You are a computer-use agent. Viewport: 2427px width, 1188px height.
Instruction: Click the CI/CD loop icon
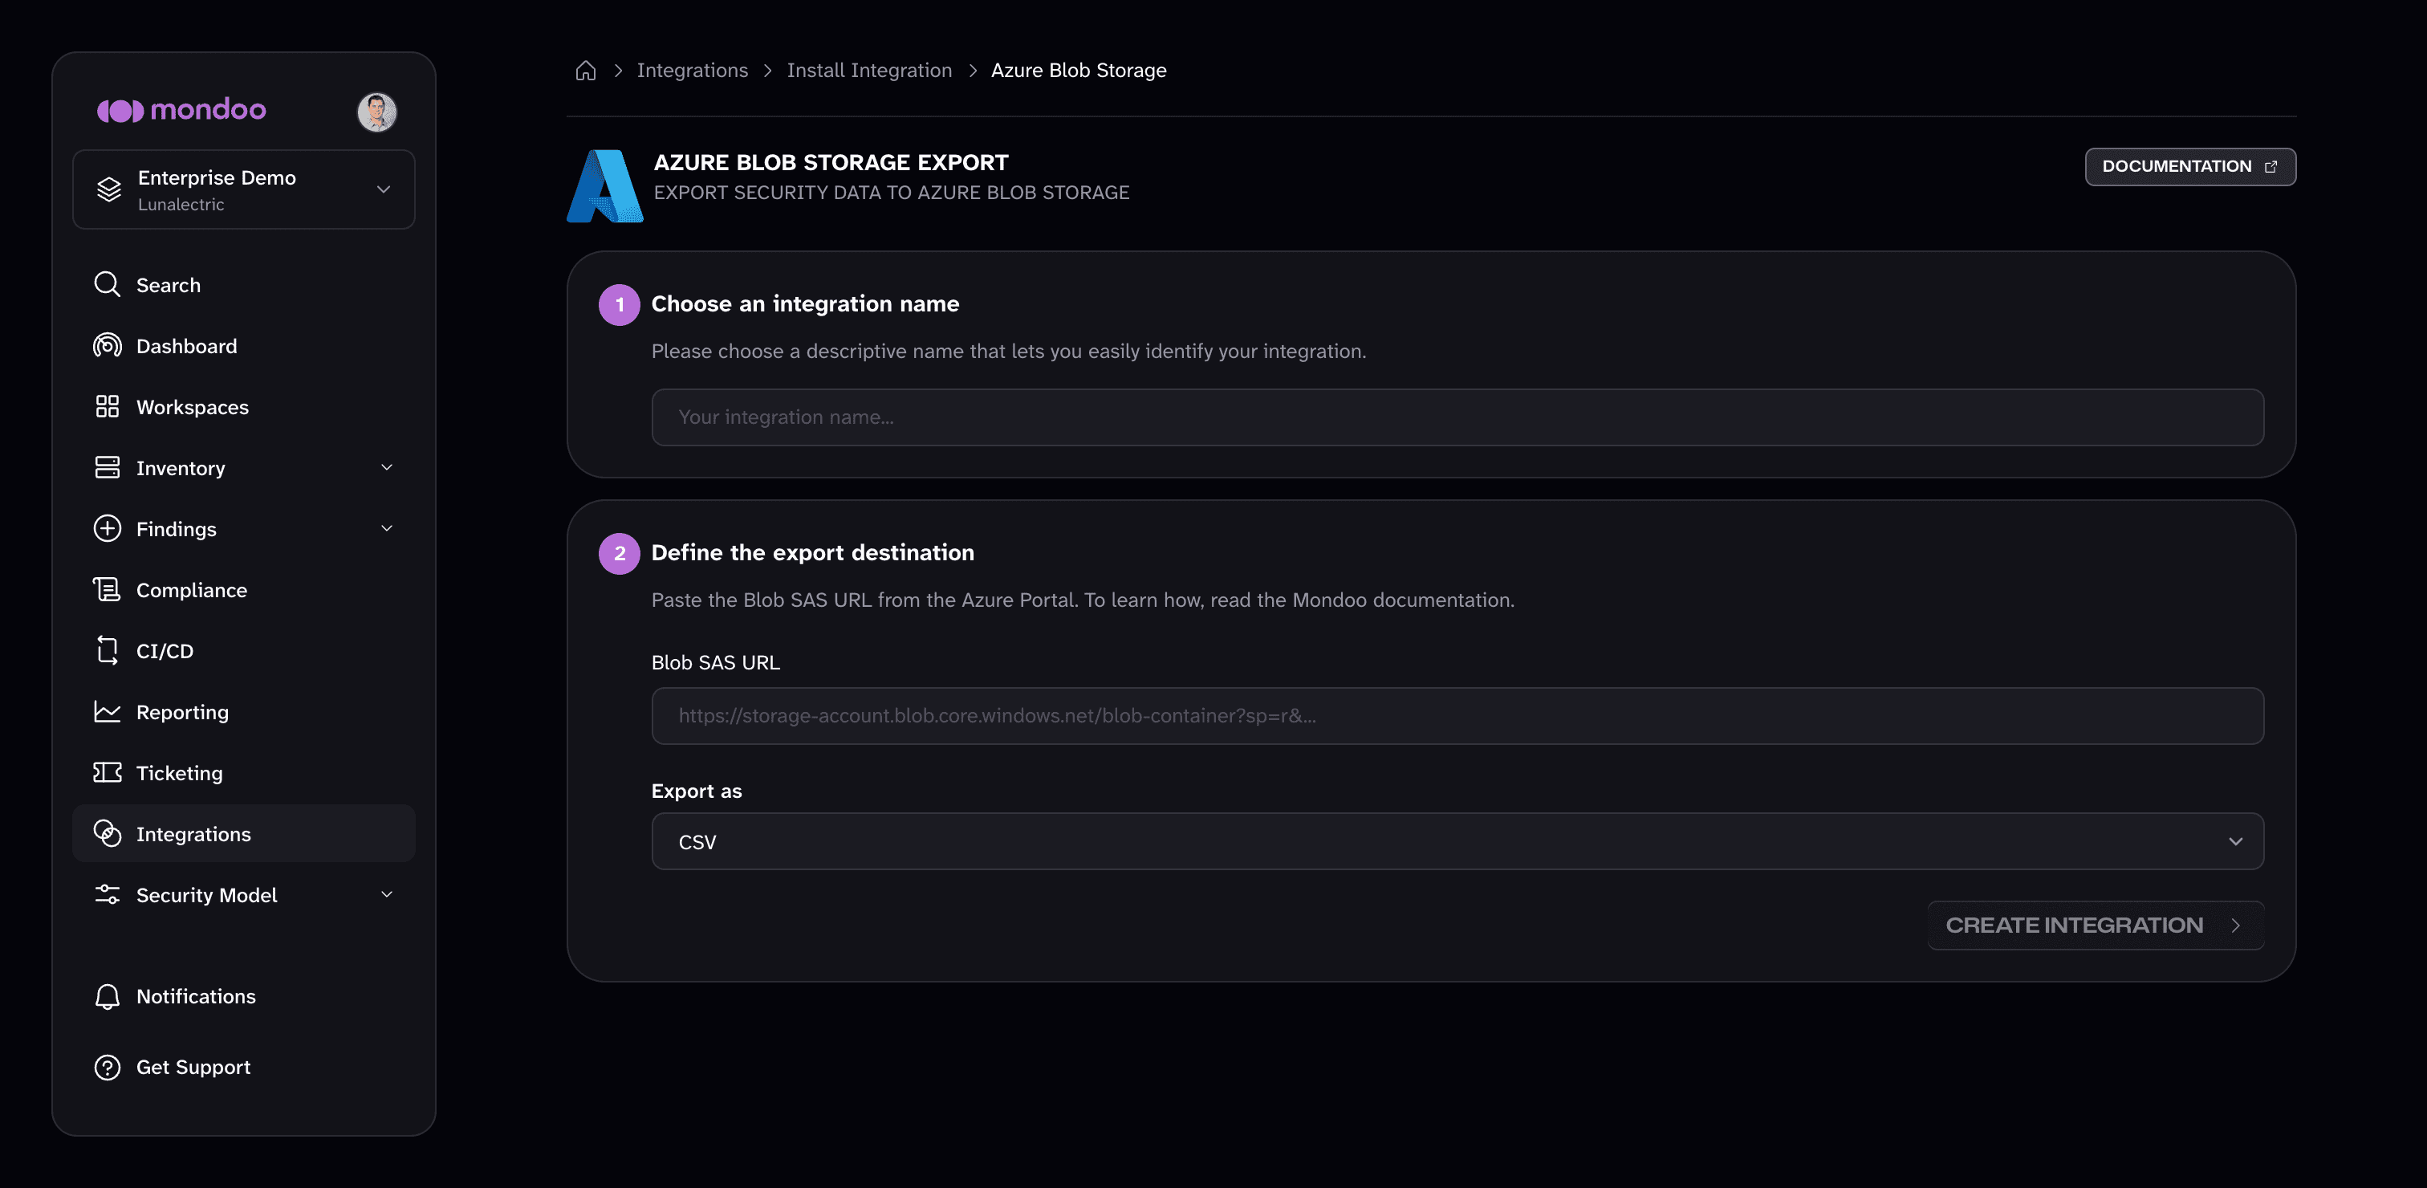[x=107, y=650]
